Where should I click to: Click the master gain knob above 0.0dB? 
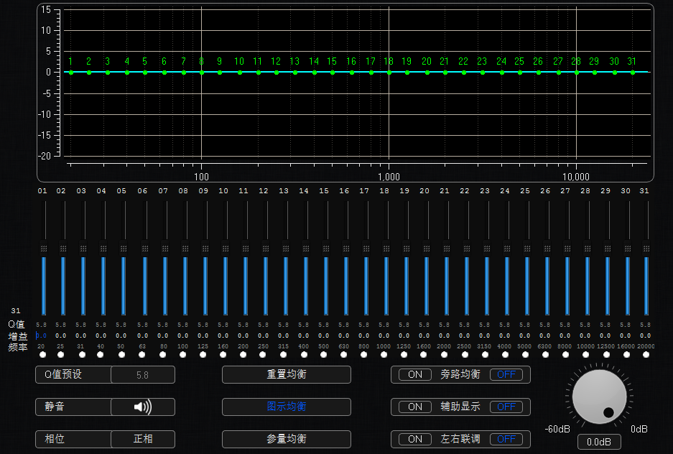(598, 397)
